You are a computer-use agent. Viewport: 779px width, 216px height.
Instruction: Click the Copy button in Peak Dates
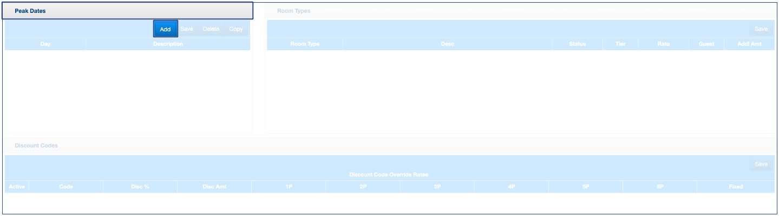[236, 29]
